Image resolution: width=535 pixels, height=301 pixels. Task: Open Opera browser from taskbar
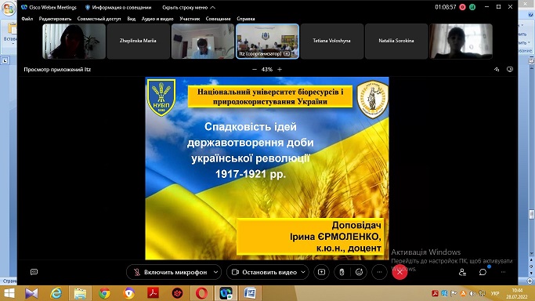[x=201, y=293]
